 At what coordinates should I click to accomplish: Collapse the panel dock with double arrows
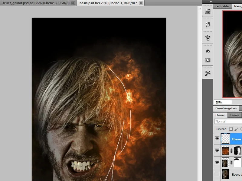211,2
